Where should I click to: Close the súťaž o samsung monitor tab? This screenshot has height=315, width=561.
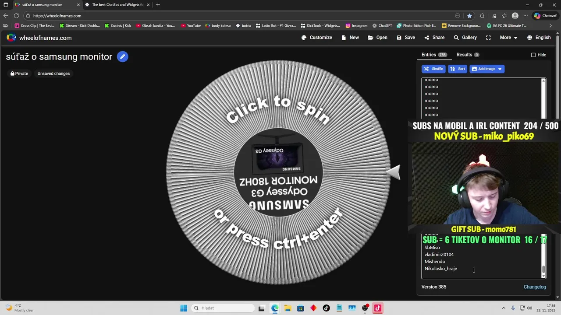78,5
